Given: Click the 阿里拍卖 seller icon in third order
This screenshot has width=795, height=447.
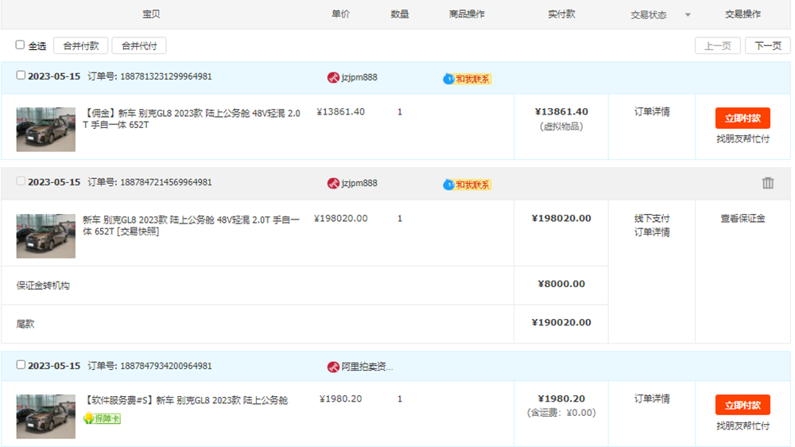Looking at the screenshot, I should pos(333,367).
